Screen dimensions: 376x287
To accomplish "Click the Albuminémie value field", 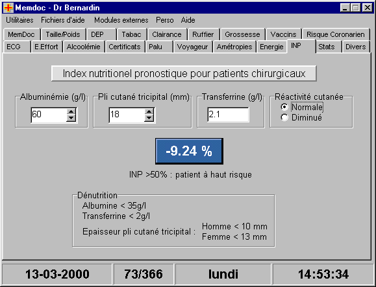I will coord(49,115).
